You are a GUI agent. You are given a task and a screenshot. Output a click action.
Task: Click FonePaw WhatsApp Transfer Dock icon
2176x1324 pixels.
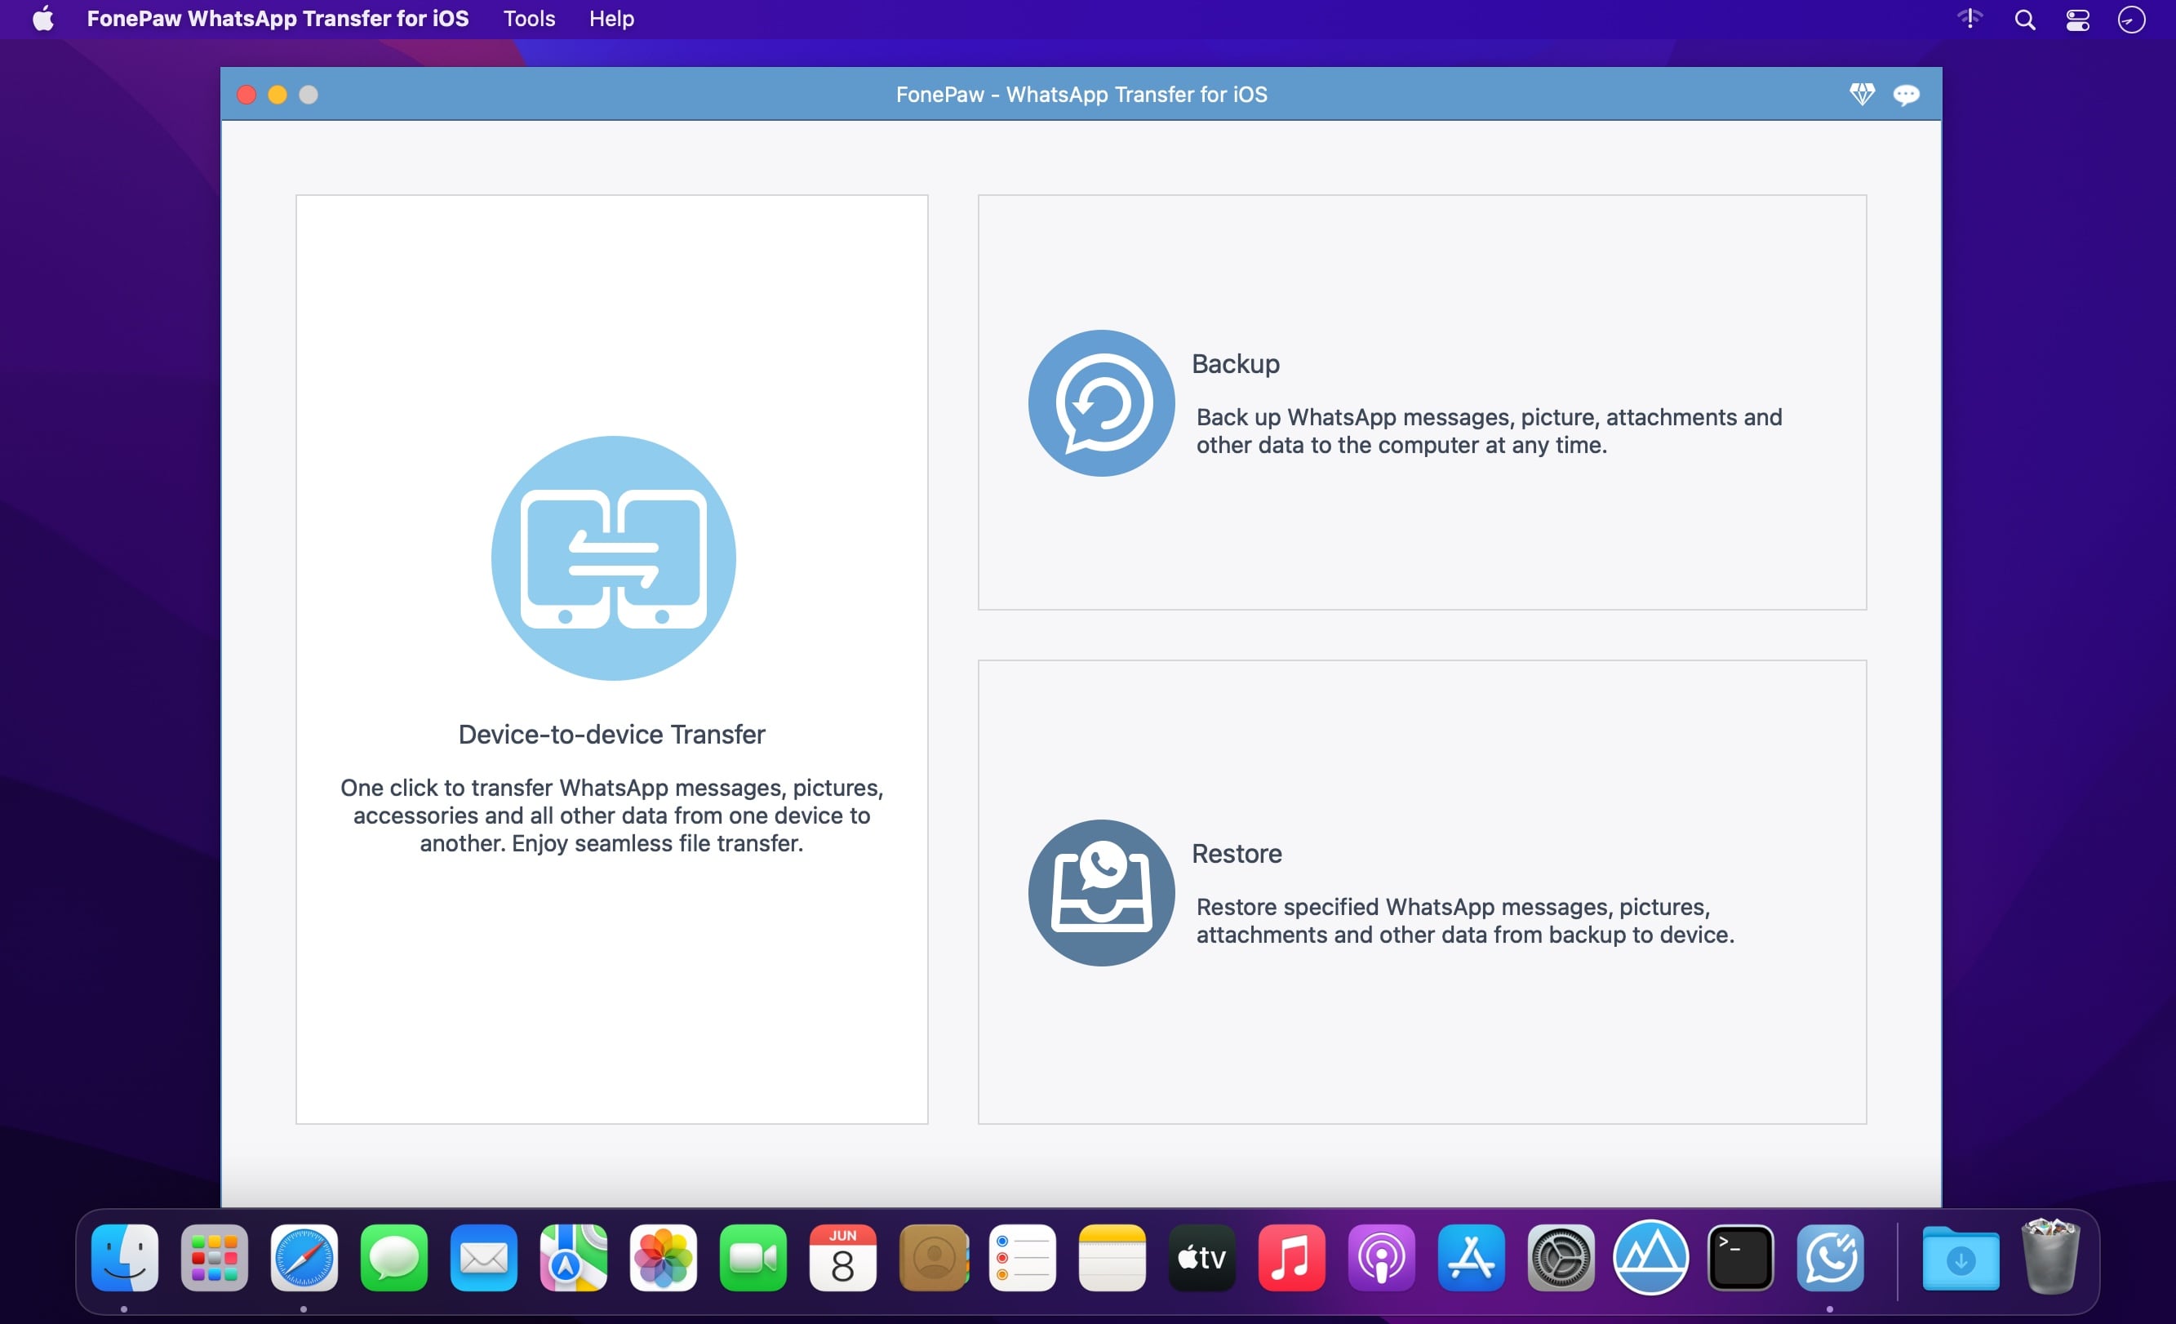1831,1258
